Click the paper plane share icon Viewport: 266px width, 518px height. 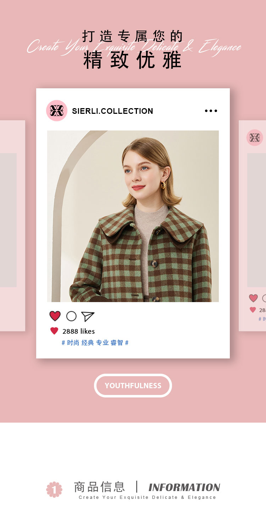(x=88, y=316)
